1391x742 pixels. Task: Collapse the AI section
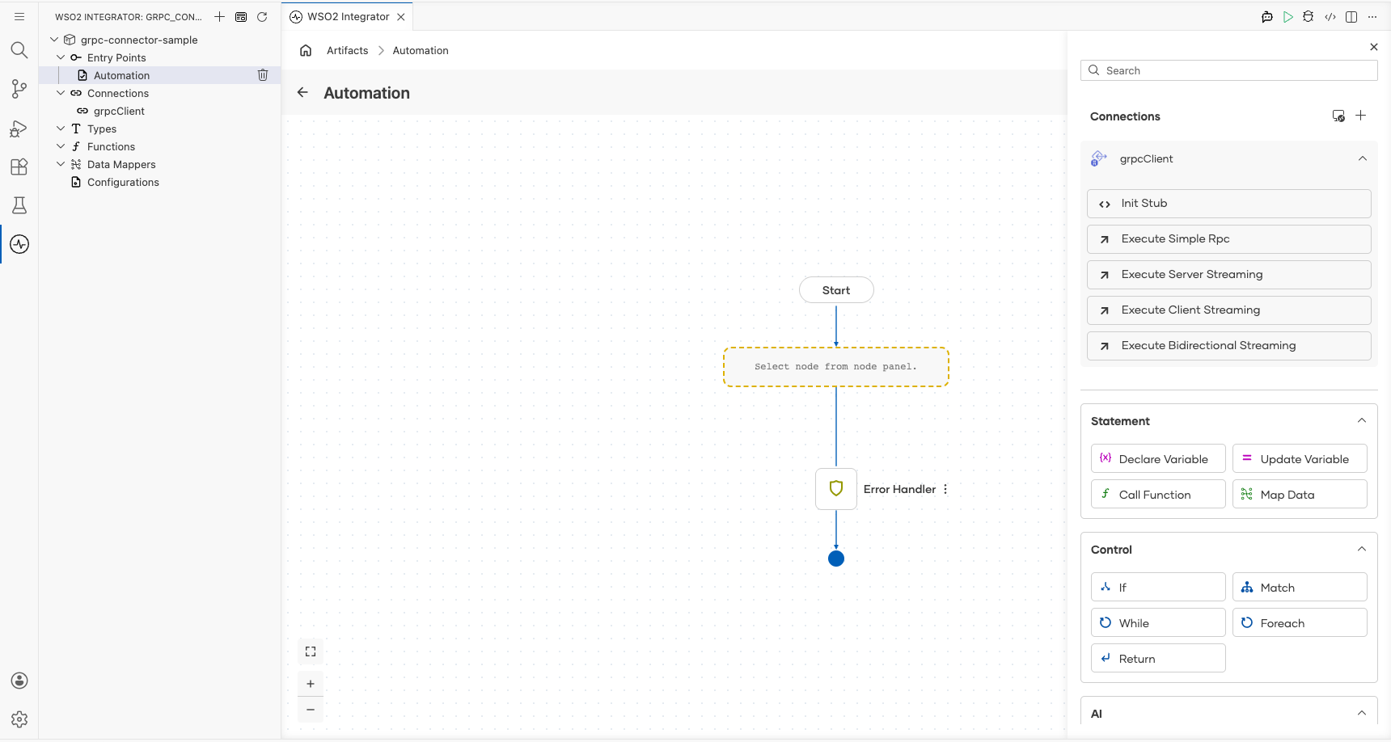coord(1362,713)
